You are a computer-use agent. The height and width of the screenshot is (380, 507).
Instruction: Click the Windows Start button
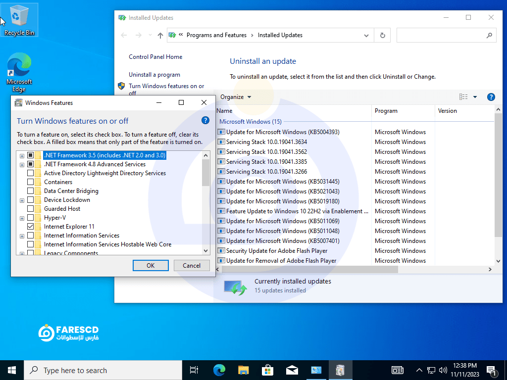[x=12, y=370]
